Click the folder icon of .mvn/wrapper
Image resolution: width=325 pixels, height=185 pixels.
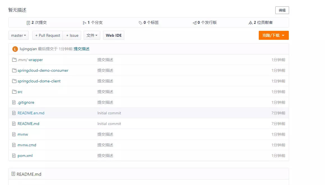(14, 60)
